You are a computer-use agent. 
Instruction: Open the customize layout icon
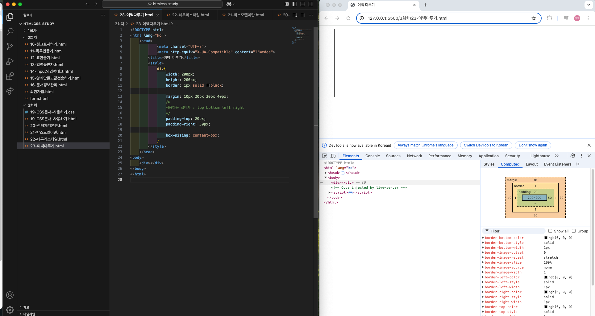[x=287, y=4]
